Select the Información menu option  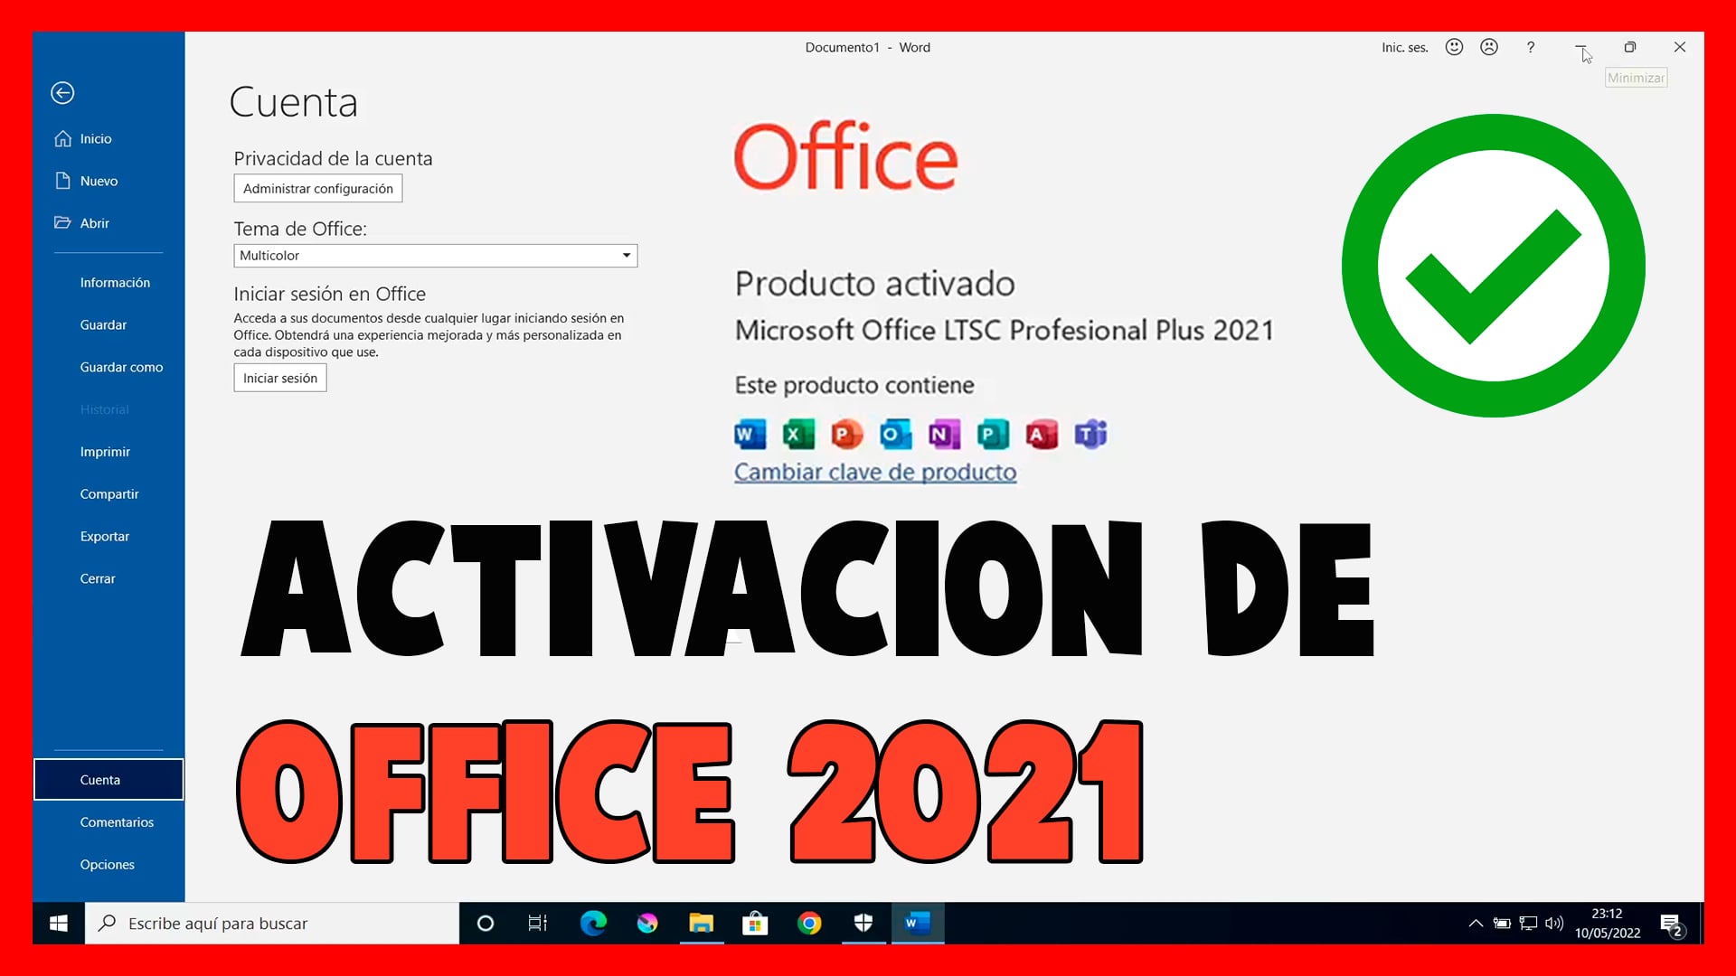pyautogui.click(x=115, y=281)
